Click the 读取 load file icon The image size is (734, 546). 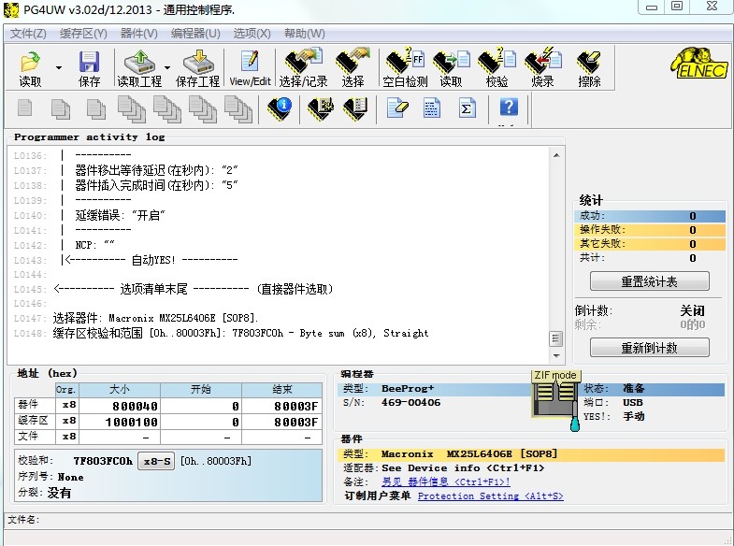pyautogui.click(x=30, y=68)
